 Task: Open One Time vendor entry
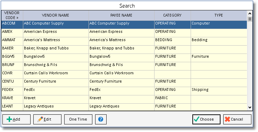78,119
